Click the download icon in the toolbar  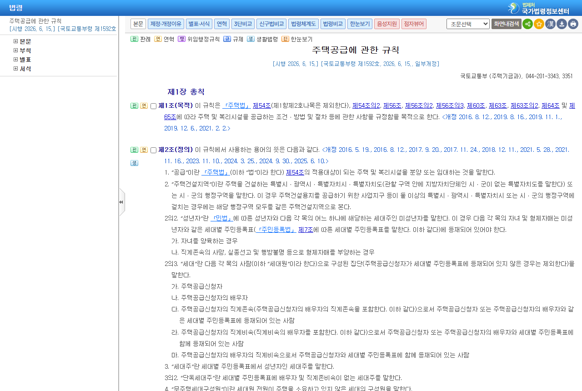click(x=562, y=24)
